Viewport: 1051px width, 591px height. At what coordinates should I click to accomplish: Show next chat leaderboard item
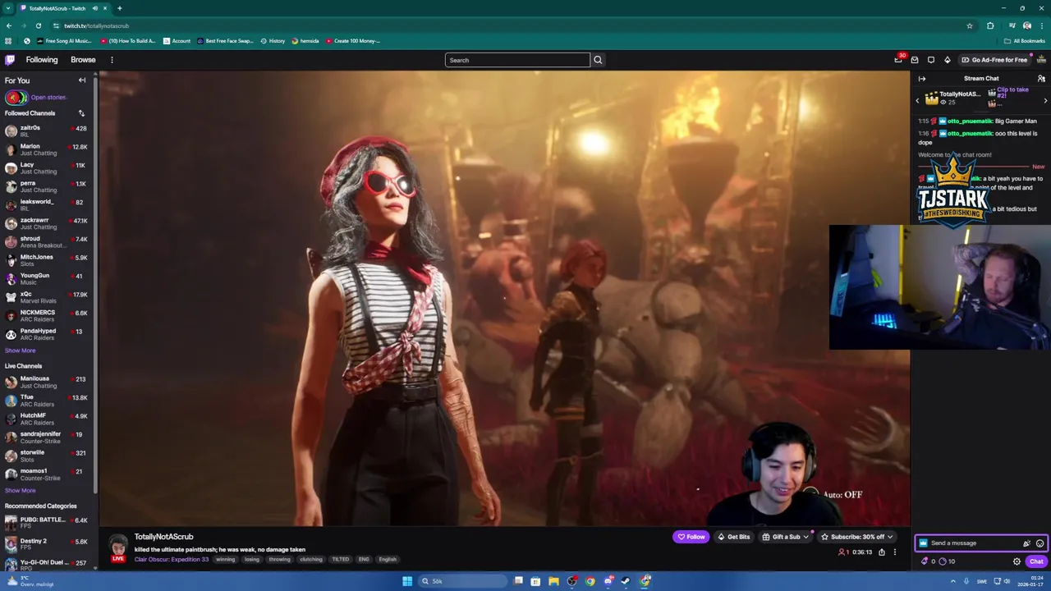[1045, 100]
